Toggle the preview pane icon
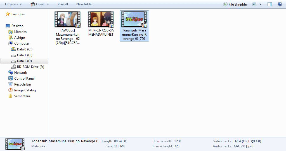286x151 pixels. click(x=270, y=4)
